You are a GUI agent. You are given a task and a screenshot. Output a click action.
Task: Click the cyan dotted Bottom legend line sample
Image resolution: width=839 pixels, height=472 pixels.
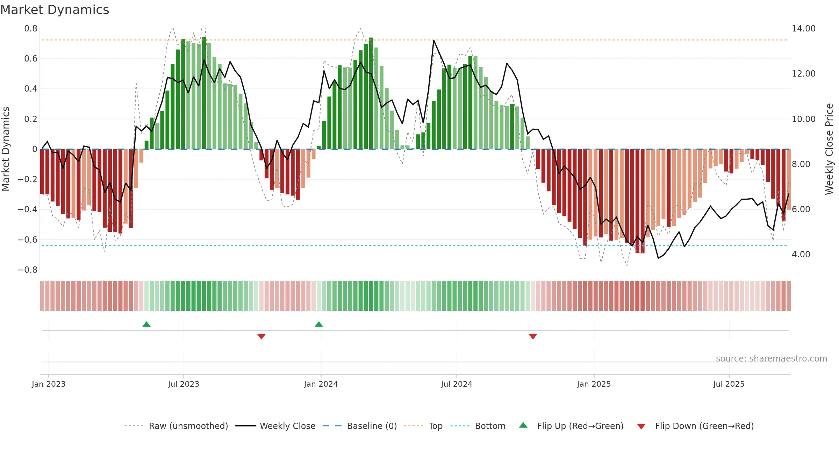click(460, 426)
